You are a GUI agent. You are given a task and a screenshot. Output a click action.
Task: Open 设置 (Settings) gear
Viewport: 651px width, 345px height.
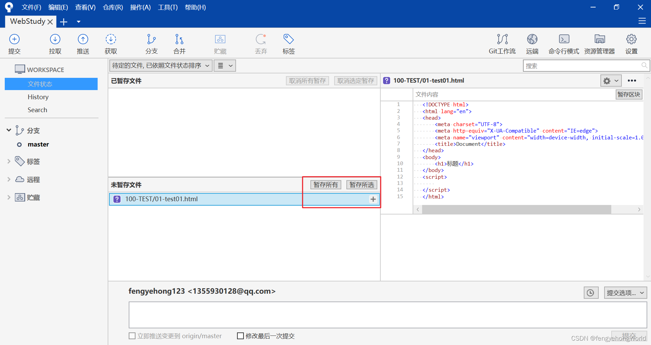point(631,44)
